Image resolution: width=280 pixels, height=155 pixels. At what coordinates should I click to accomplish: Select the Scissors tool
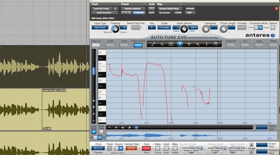pyautogui.click(x=189, y=44)
